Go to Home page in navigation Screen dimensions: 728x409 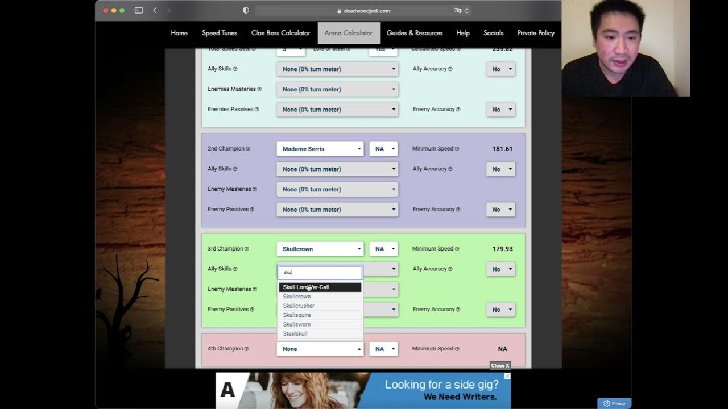tap(179, 33)
